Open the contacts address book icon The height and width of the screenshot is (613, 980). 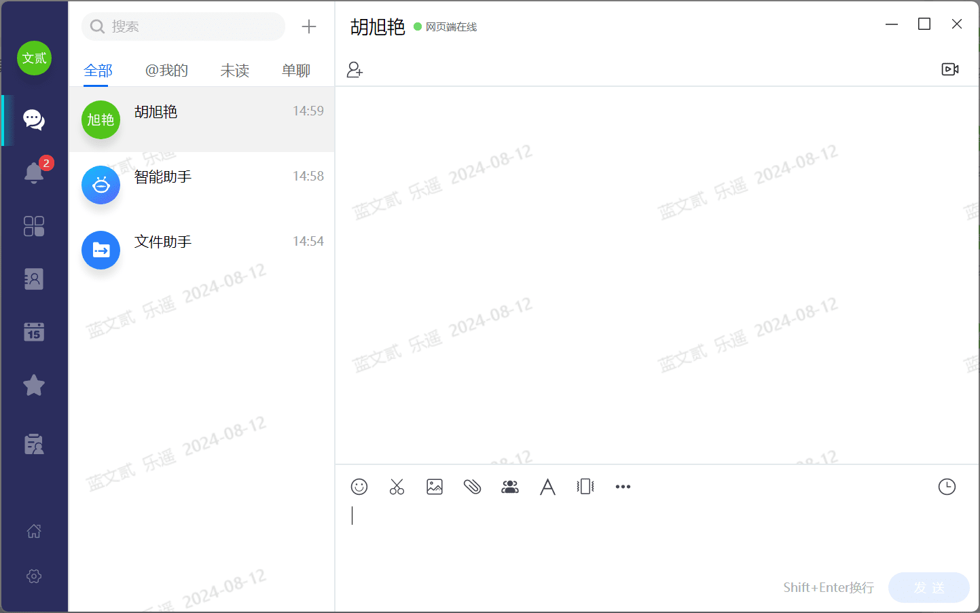[x=34, y=279]
